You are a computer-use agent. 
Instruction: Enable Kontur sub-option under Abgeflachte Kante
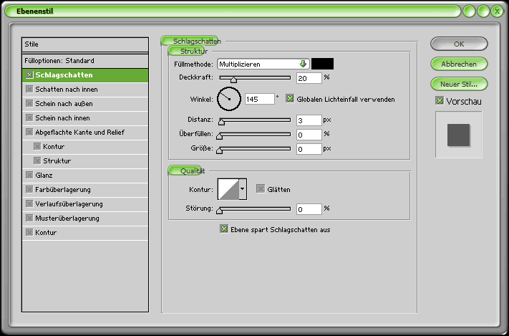coord(37,147)
